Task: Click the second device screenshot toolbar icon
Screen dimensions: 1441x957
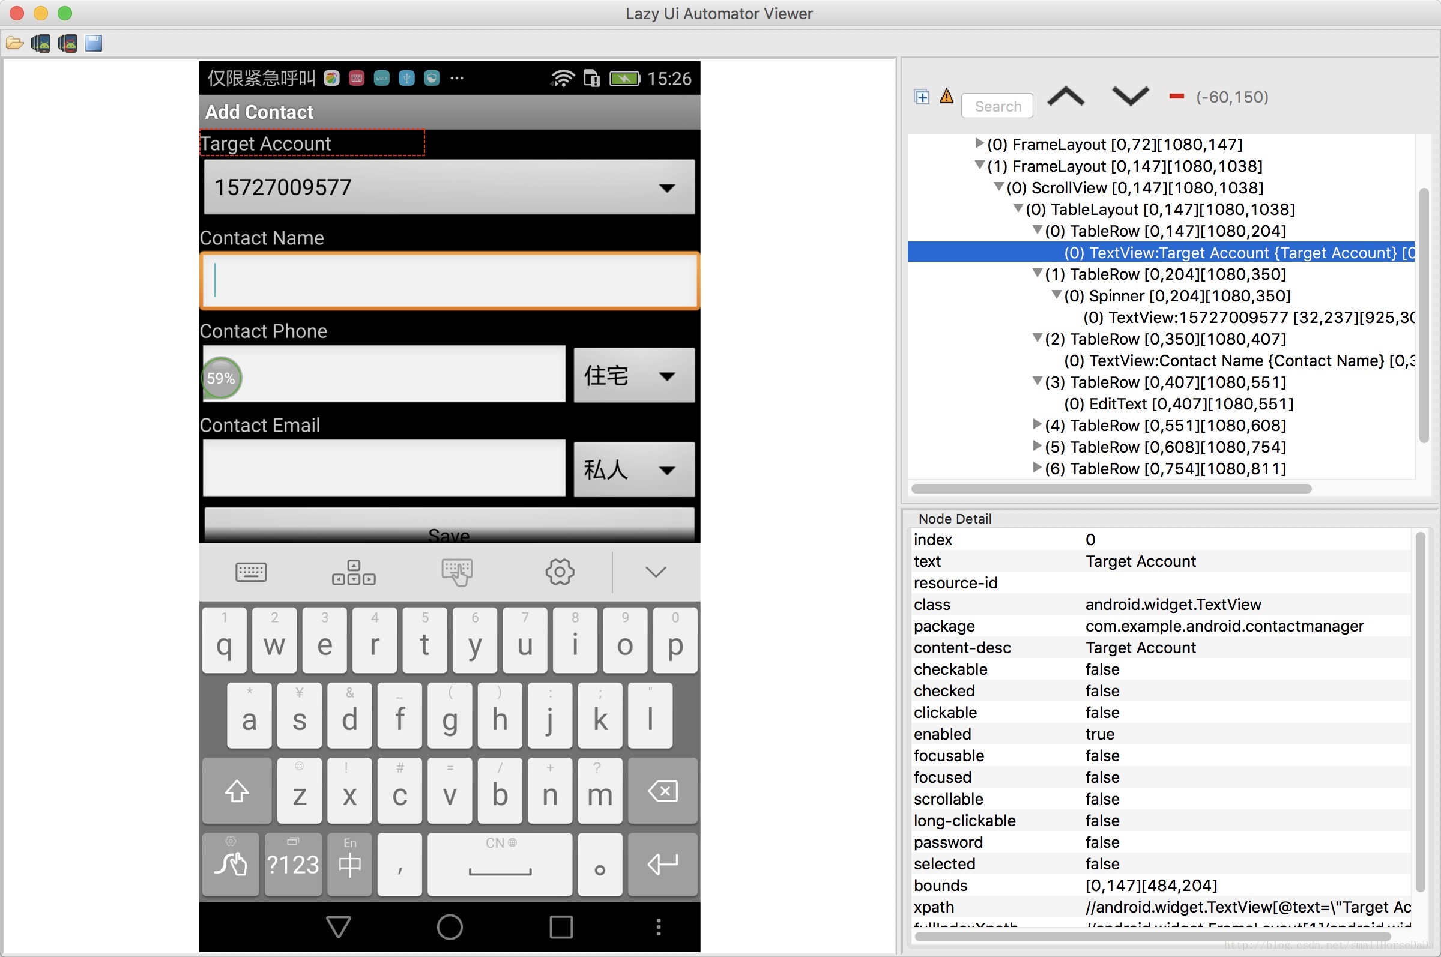Action: click(67, 43)
